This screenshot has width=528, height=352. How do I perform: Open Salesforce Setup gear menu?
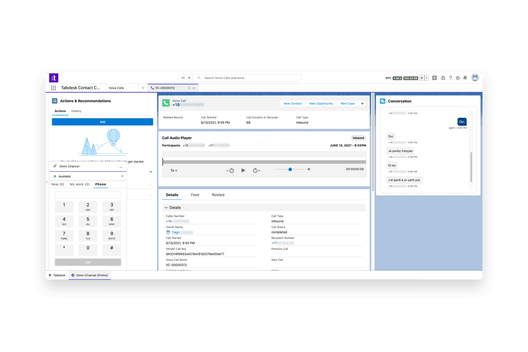tap(458, 78)
